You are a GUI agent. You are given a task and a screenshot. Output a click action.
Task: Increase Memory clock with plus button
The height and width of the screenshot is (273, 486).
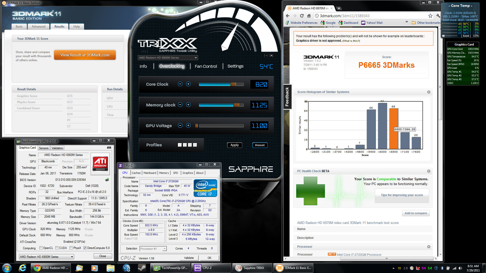(x=188, y=105)
